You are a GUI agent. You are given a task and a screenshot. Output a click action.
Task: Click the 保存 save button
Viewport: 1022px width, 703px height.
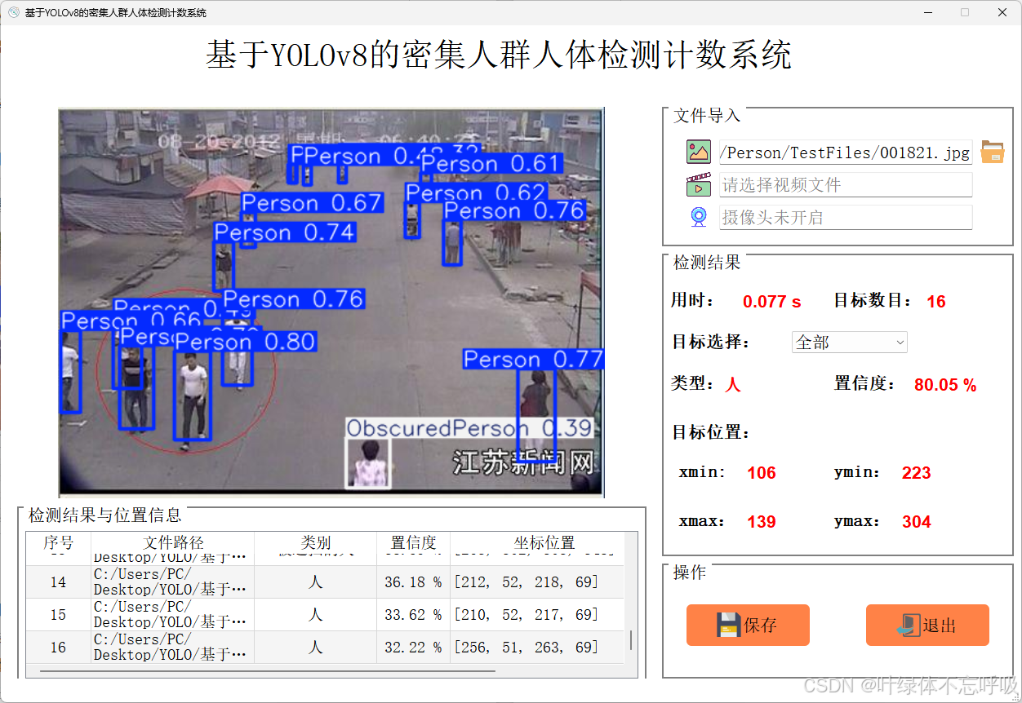748,625
